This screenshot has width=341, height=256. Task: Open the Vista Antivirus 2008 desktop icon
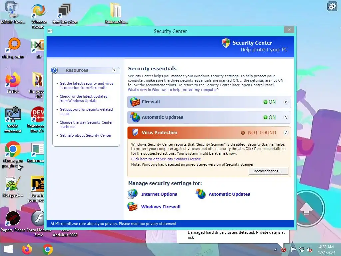click(x=65, y=233)
